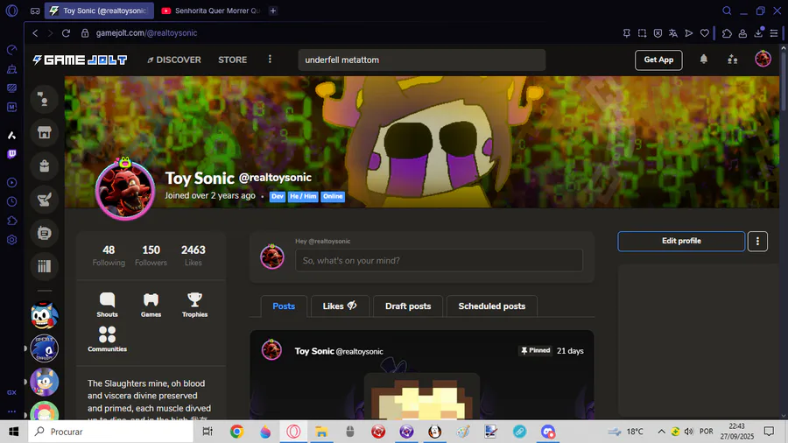The height and width of the screenshot is (443, 788).
Task: Open a new browser tab
Action: click(x=273, y=11)
